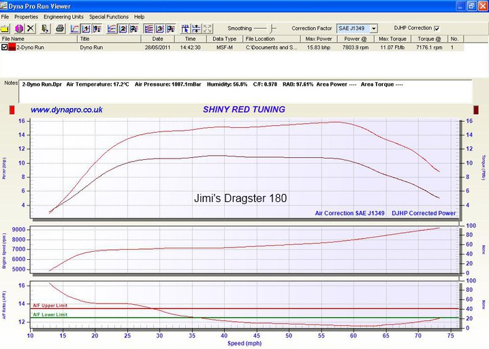Click the C:\Documents and S... file location cell
This screenshot has height=349, width=489.
pos(271,48)
